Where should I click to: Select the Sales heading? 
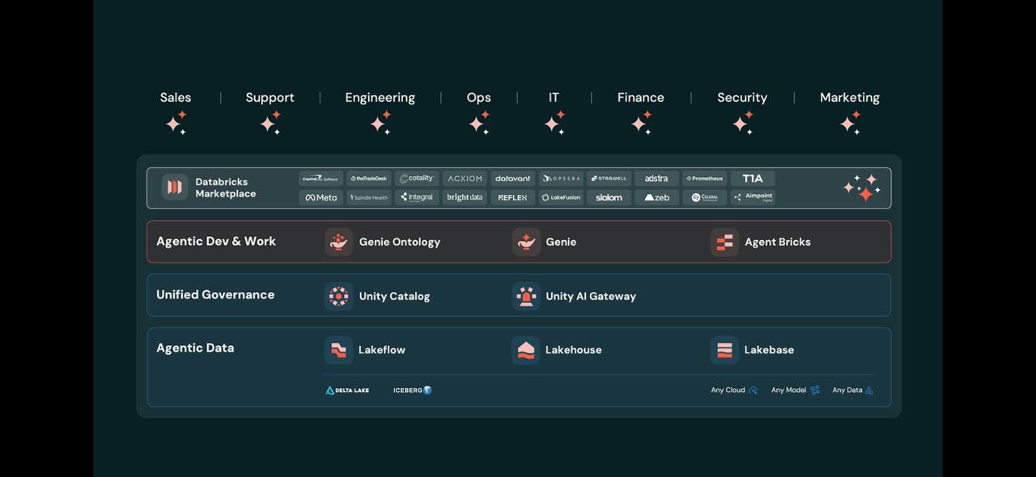(176, 97)
